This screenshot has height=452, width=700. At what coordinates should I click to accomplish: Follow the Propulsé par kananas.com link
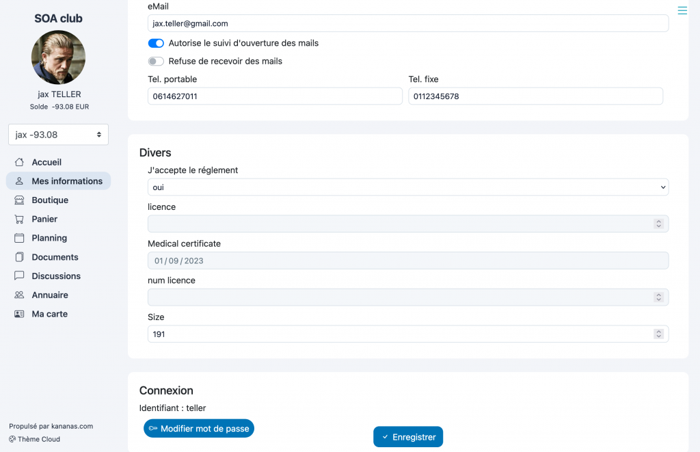pos(51,426)
